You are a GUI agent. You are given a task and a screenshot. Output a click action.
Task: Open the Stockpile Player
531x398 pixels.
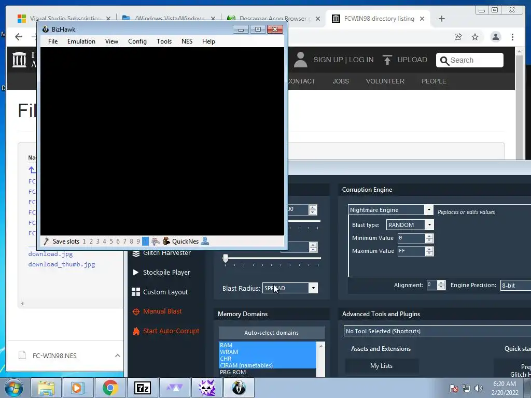coord(161,273)
